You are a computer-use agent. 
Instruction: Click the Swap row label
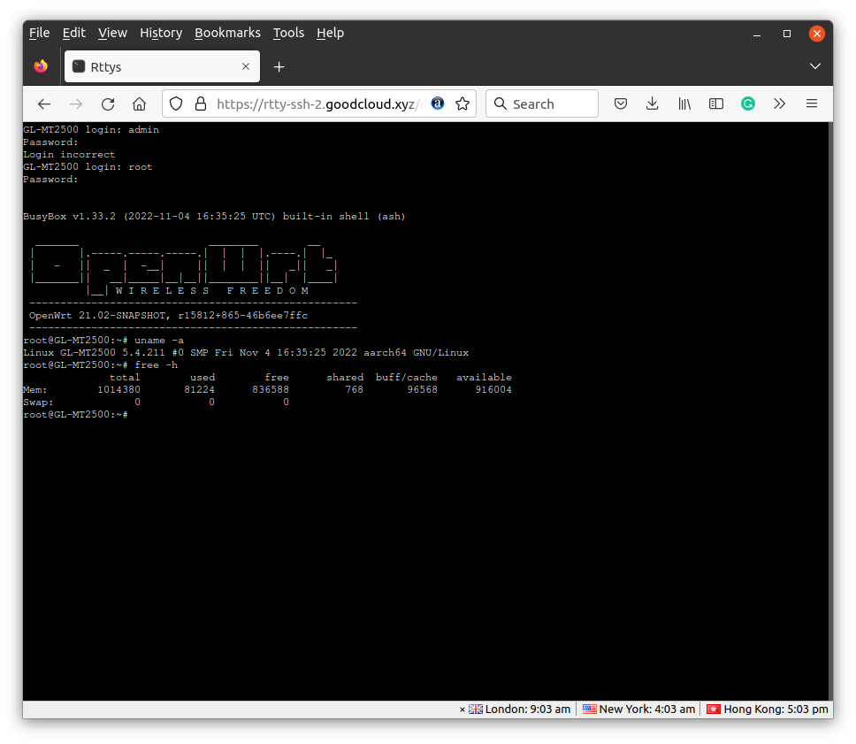click(38, 403)
